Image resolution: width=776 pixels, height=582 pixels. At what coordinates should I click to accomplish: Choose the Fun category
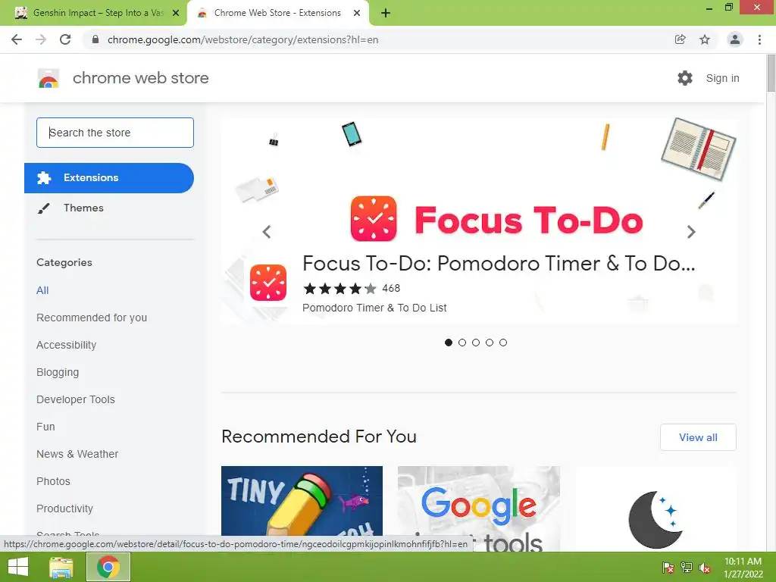(45, 427)
